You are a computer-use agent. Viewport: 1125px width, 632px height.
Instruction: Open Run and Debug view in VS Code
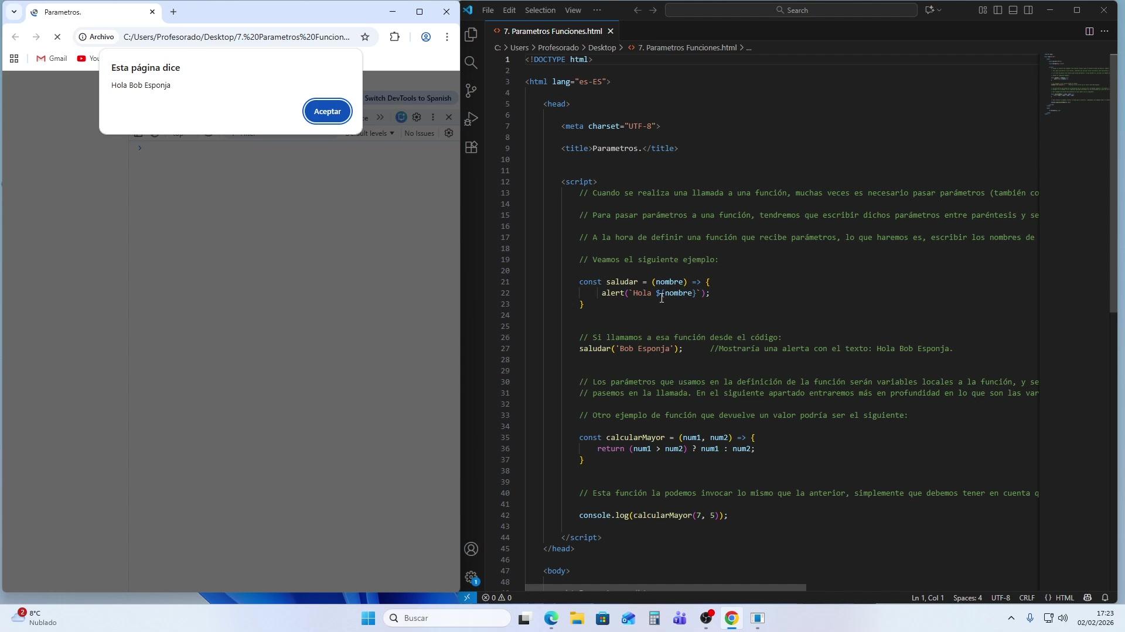[x=471, y=119]
